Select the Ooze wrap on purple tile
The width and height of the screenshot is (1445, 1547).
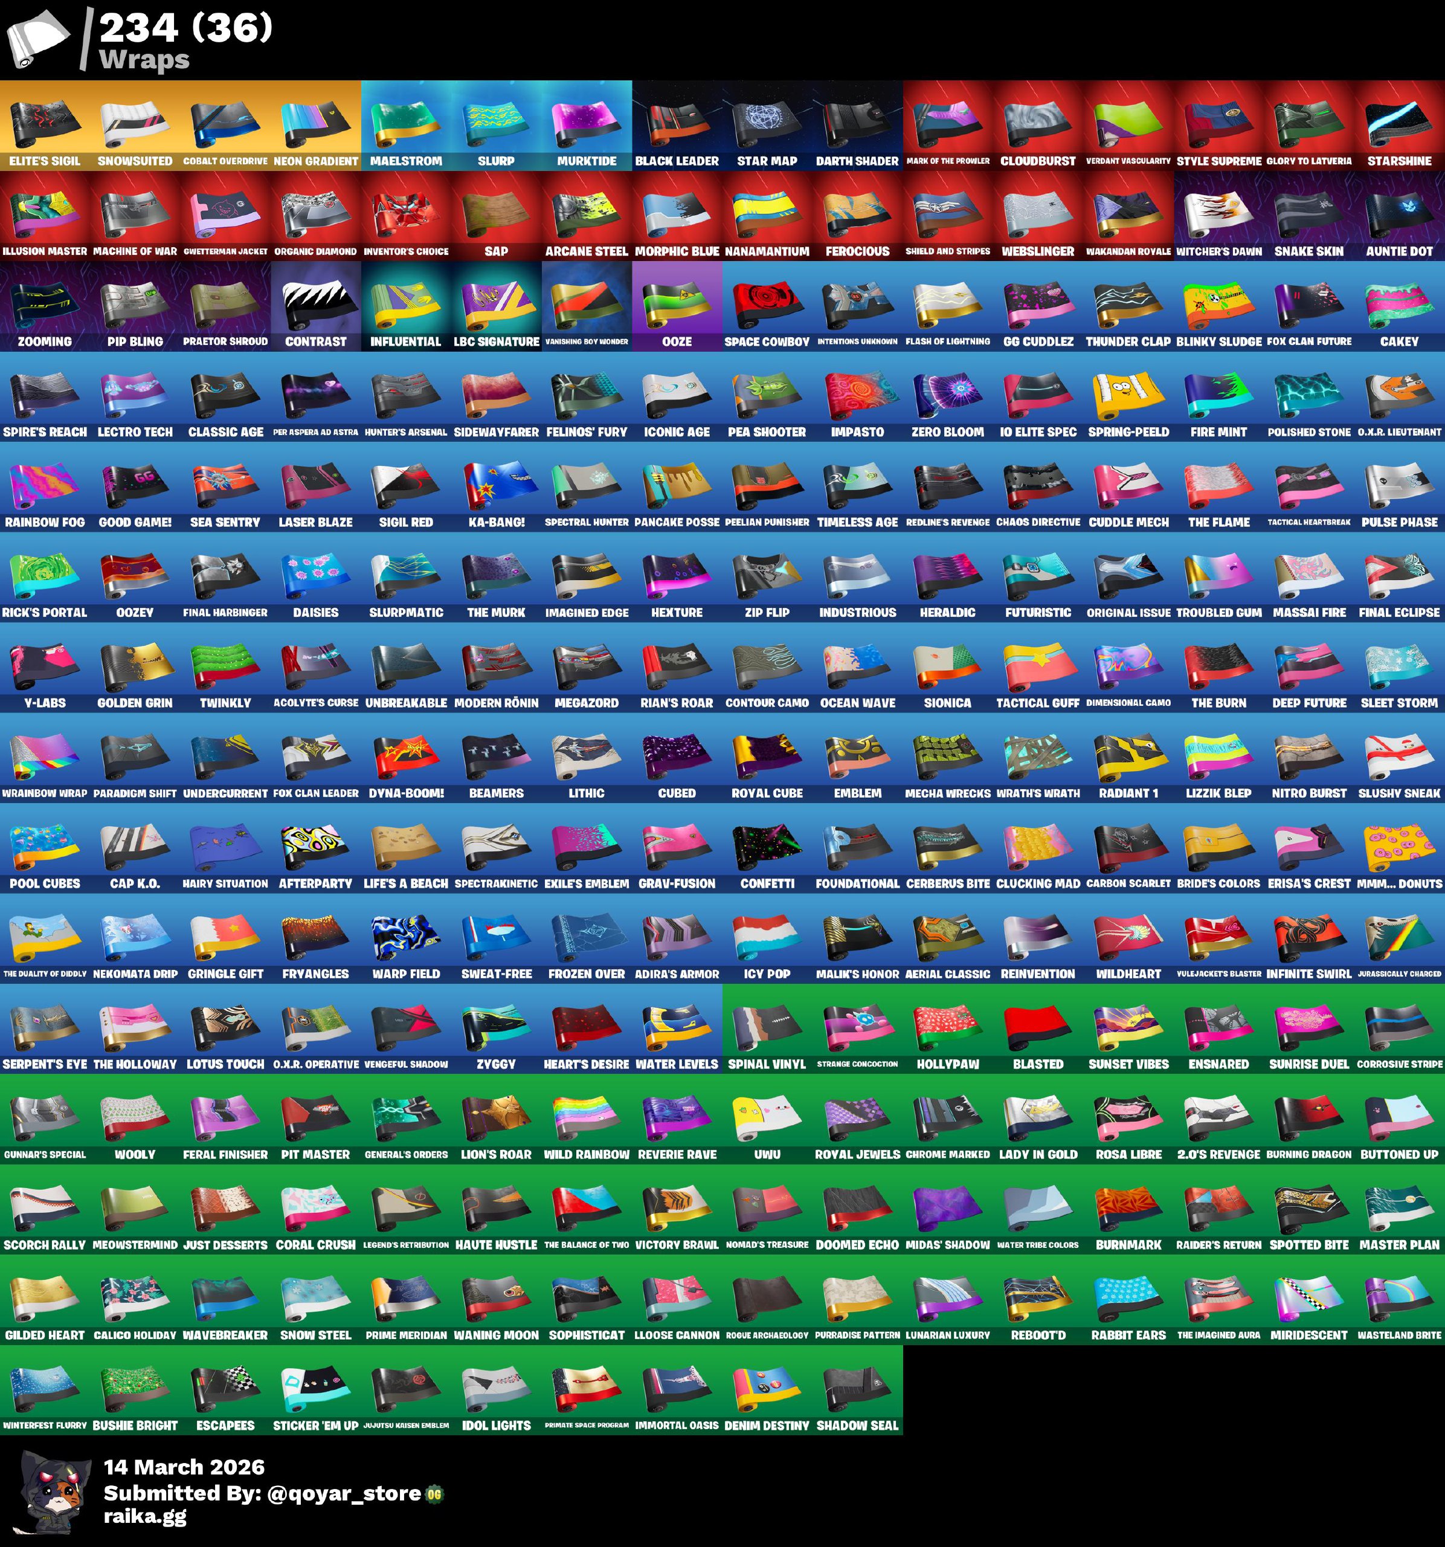pos(677,306)
